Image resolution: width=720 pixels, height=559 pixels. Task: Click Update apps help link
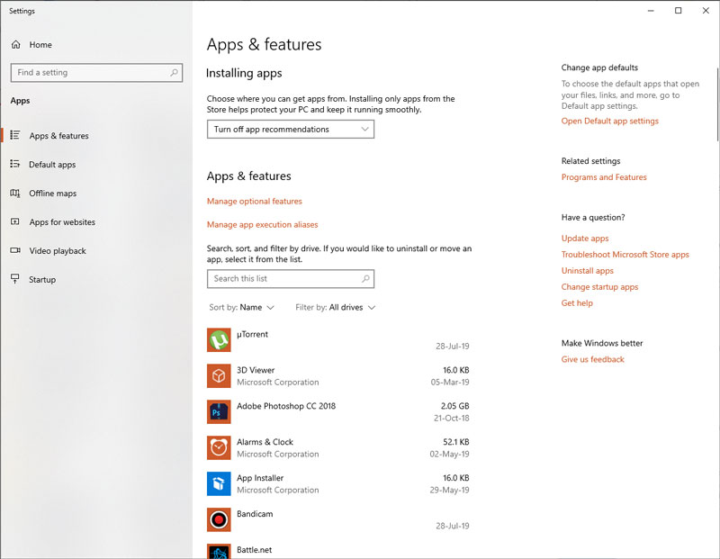click(585, 239)
